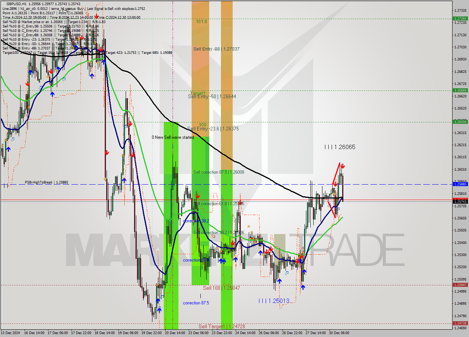Click the green 1.27264 price axis tag
Image resolution: width=469 pixels, height=337 pixels.
coord(460,18)
